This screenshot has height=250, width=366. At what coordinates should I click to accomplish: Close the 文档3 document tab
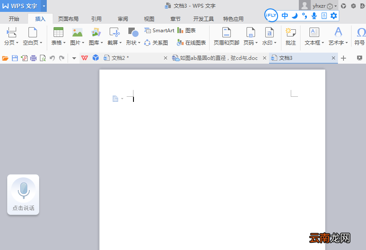pos(333,58)
